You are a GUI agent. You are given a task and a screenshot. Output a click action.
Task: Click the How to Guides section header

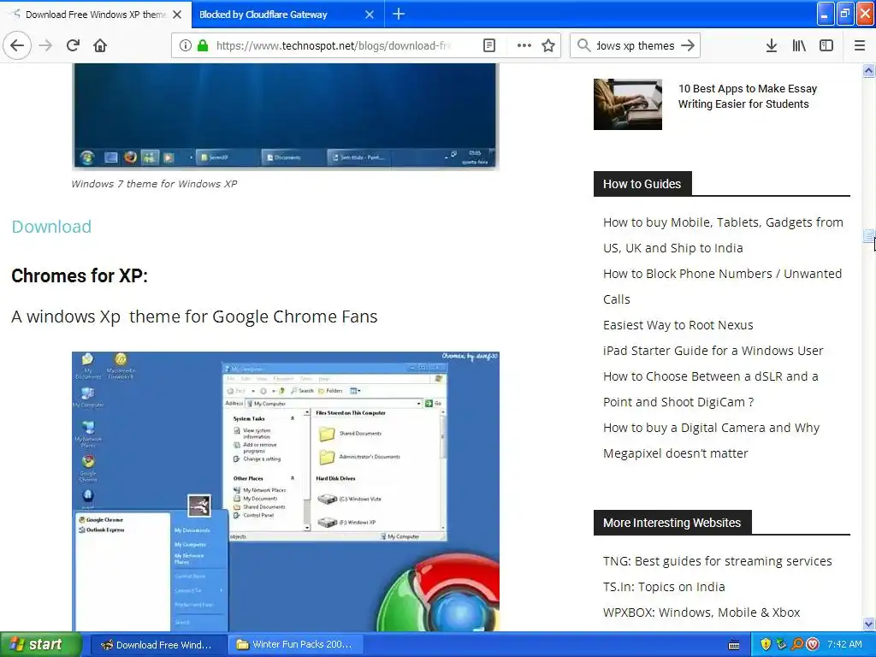click(x=642, y=184)
